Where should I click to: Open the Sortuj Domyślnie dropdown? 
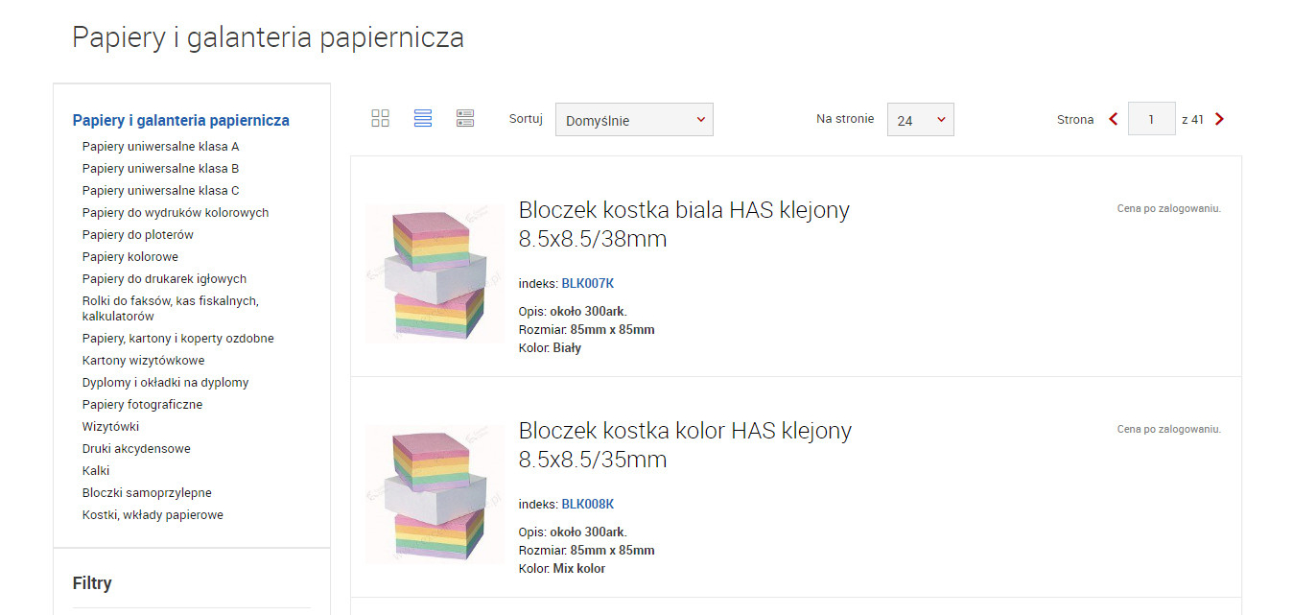(x=634, y=120)
